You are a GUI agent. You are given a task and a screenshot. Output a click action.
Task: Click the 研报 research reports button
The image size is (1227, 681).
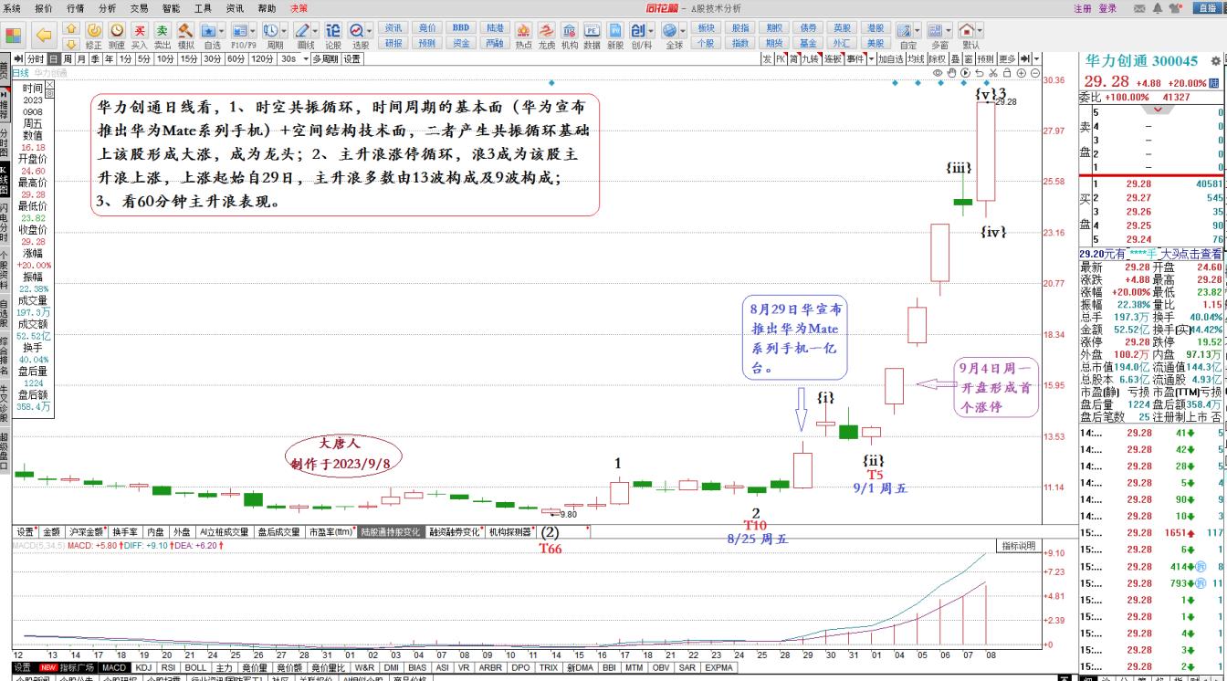(x=393, y=43)
